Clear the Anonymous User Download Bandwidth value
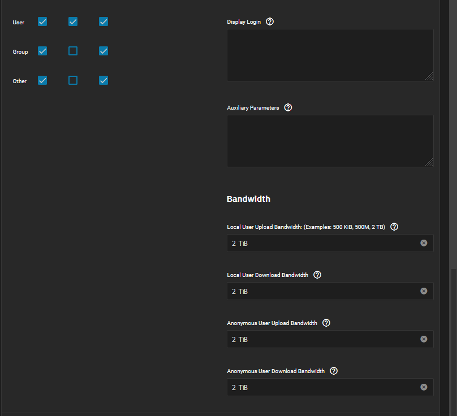 coord(424,387)
